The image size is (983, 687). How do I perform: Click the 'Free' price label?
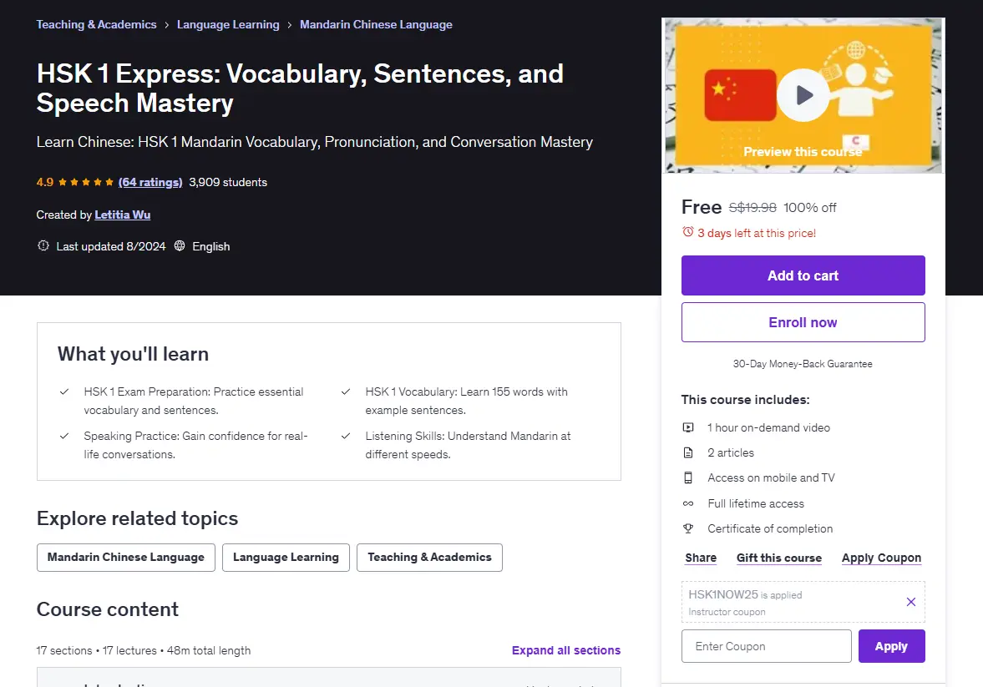[x=702, y=207]
